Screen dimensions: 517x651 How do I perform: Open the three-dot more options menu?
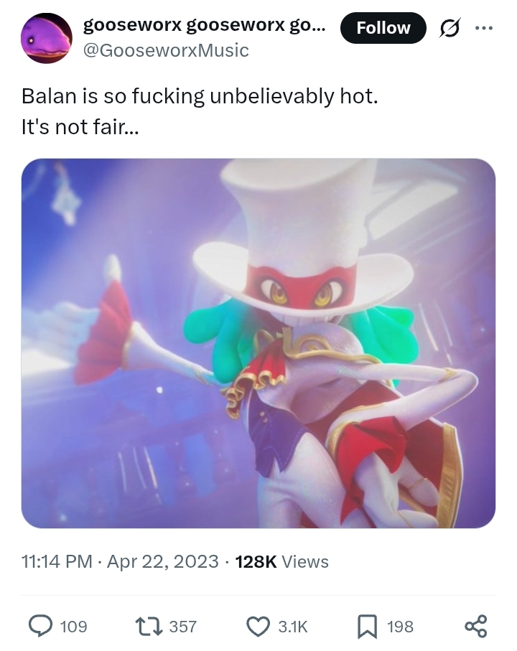coord(484,28)
